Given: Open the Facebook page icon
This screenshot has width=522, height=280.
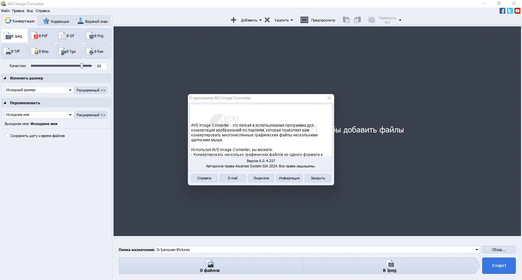Looking at the screenshot, I should 502,11.
